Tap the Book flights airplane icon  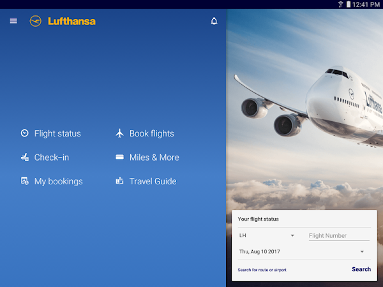point(119,133)
